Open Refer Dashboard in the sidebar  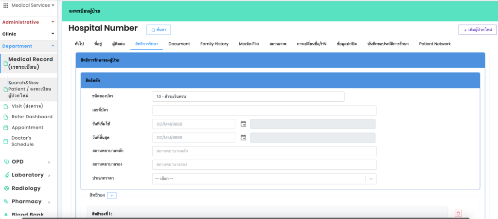click(x=32, y=117)
